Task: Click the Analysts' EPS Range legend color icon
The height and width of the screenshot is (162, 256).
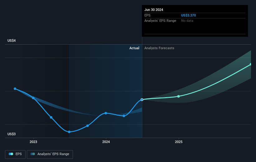Action: coord(33,154)
